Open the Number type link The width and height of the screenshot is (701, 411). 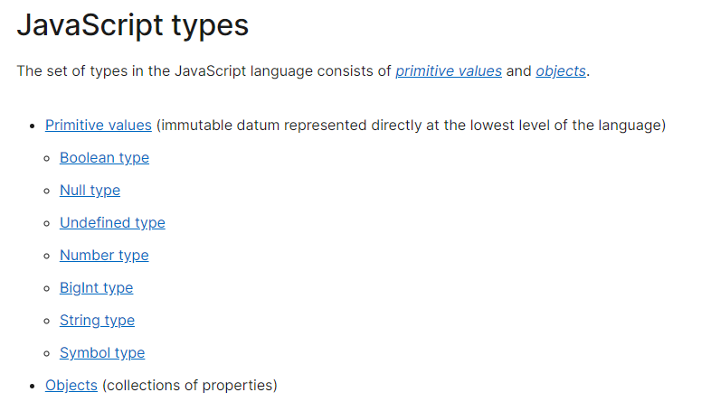coord(104,256)
